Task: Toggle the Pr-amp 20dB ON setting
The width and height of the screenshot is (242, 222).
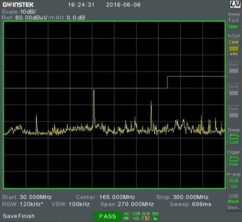Action: tap(234, 184)
